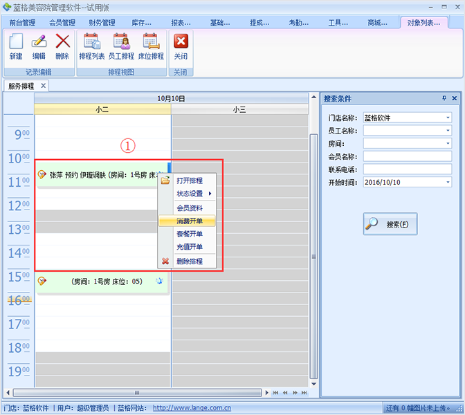
Task: Click the right arrow of horizontal scrollbar
Action: click(x=266, y=392)
